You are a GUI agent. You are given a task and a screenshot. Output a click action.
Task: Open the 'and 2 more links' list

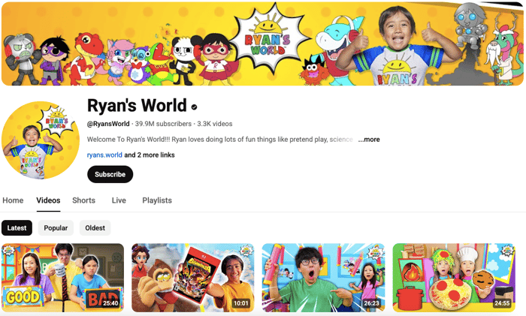pyautogui.click(x=150, y=155)
